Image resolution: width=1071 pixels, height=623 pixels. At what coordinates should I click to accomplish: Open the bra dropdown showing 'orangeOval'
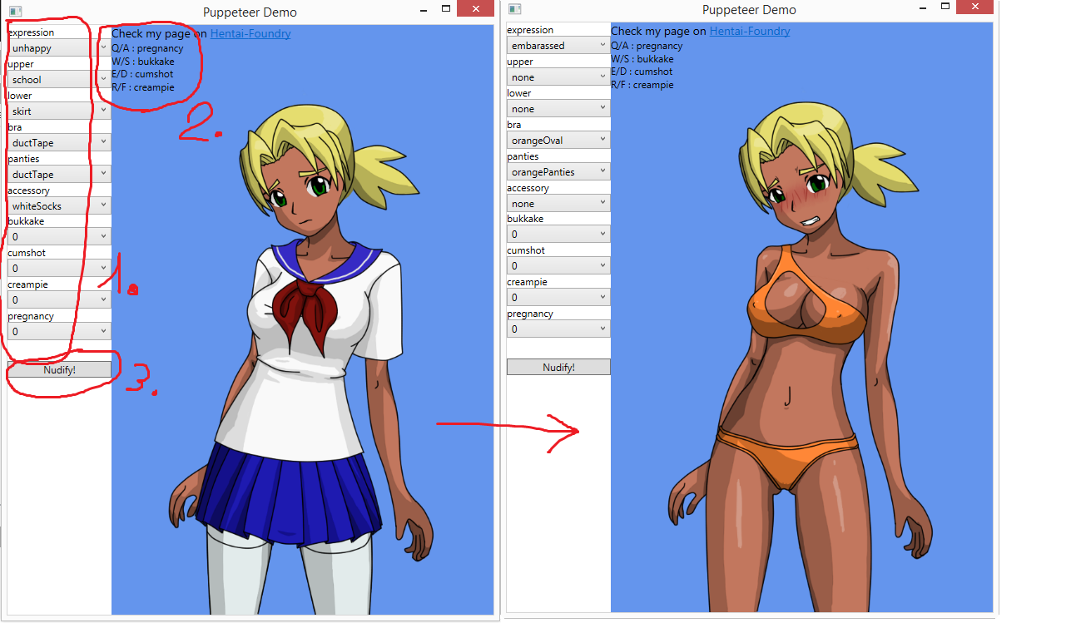point(558,141)
